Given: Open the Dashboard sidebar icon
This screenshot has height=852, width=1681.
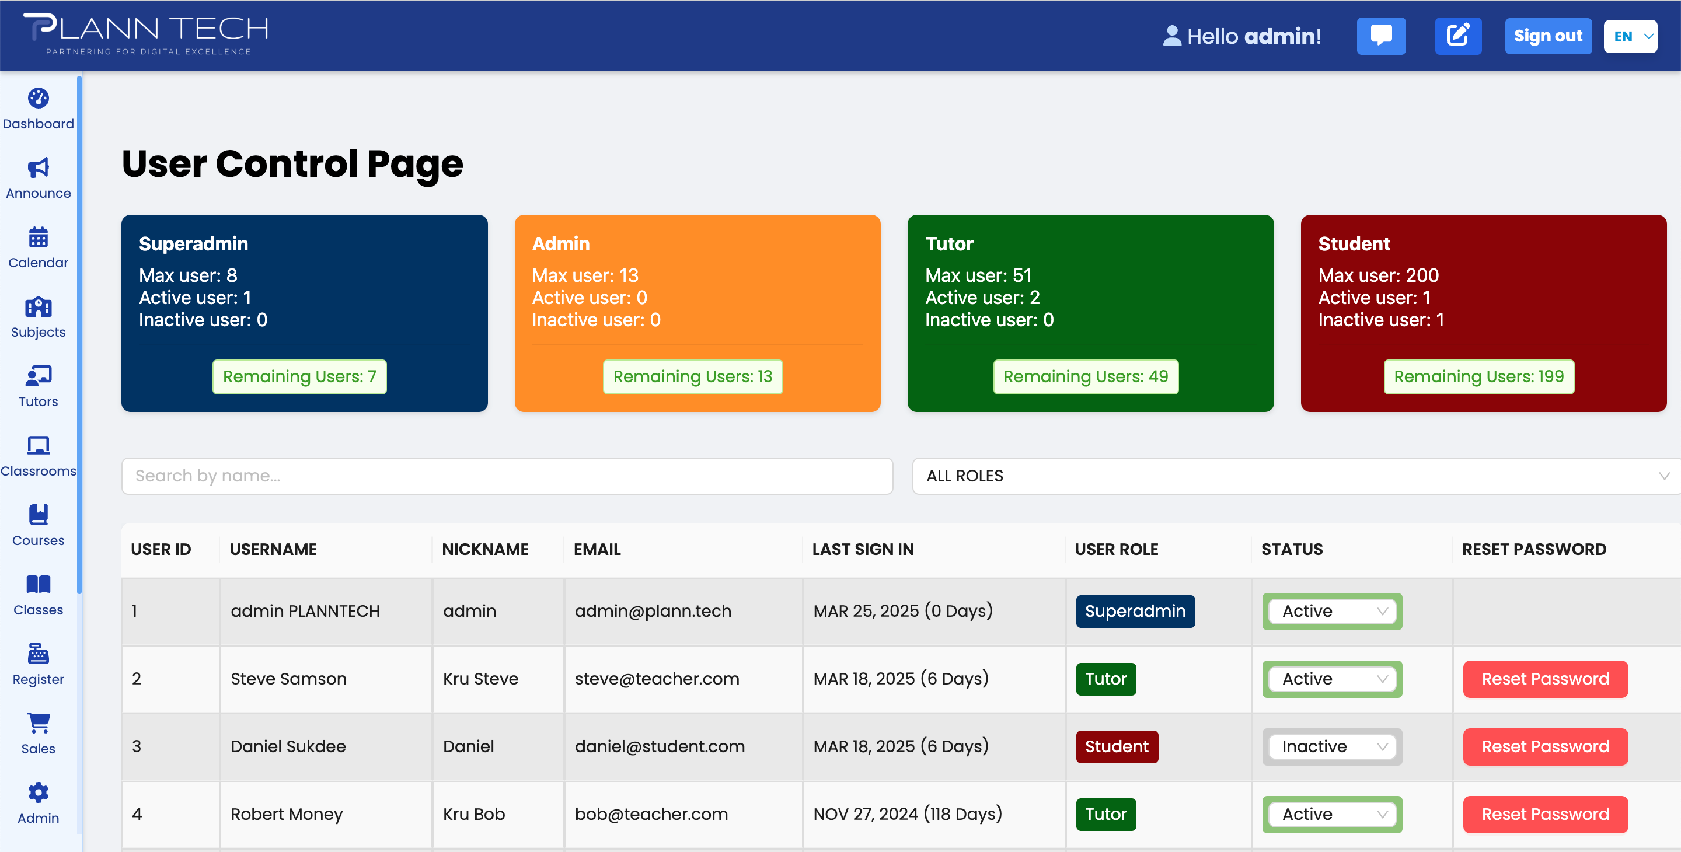Looking at the screenshot, I should [x=38, y=99].
